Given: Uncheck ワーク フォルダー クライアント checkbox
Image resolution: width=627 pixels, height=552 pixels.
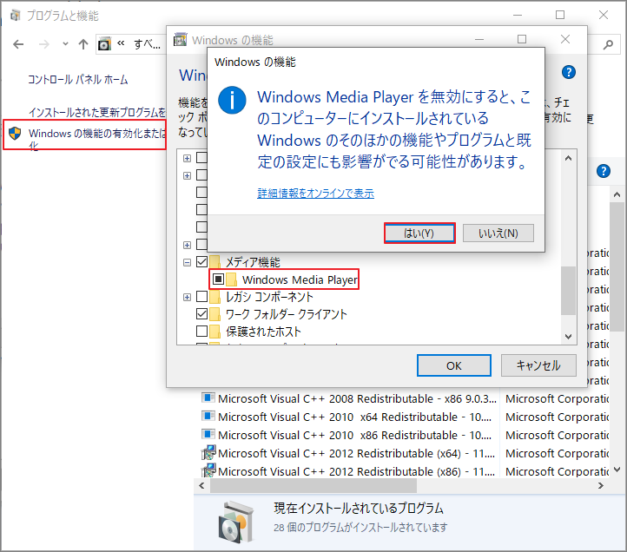Looking at the screenshot, I should tap(202, 314).
